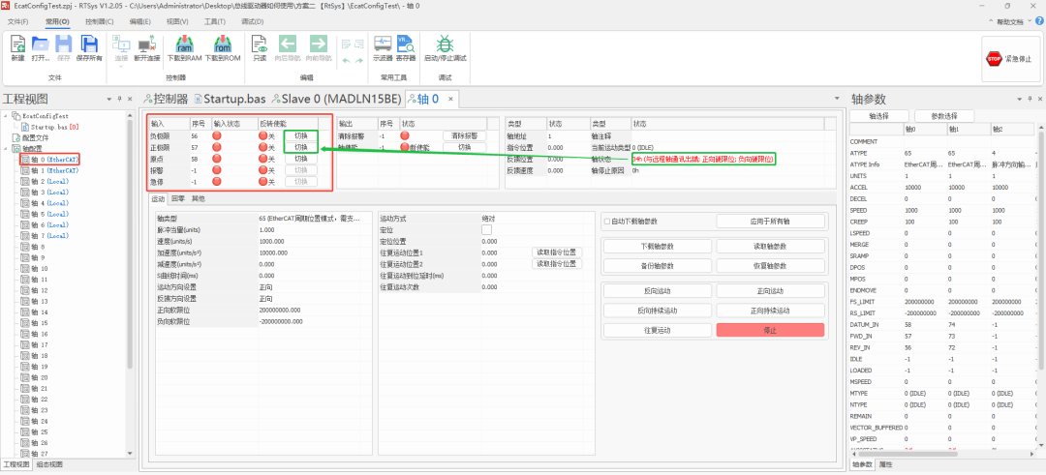1046x475 pixels.
Task: Click the 新建 new file icon
Action: [x=17, y=45]
